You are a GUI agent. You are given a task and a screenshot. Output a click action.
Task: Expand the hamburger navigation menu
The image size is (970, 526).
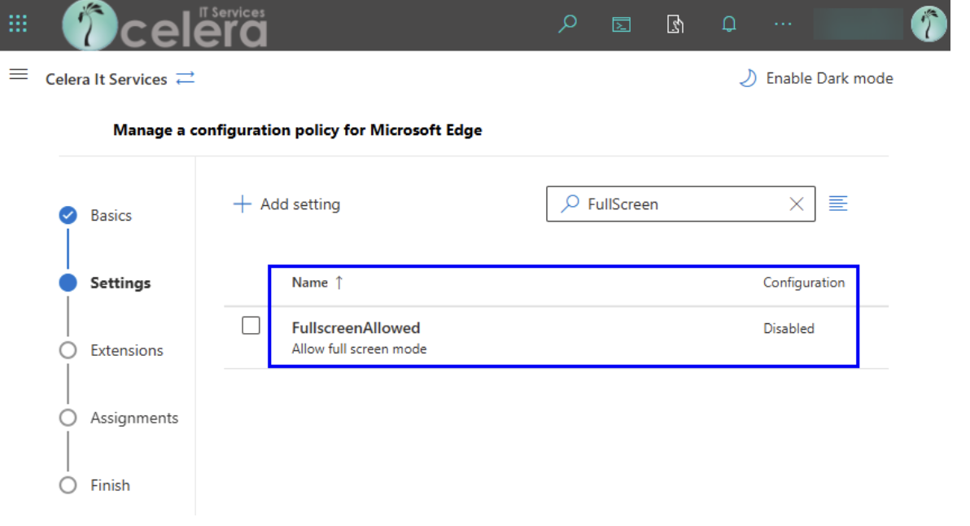pyautogui.click(x=19, y=75)
